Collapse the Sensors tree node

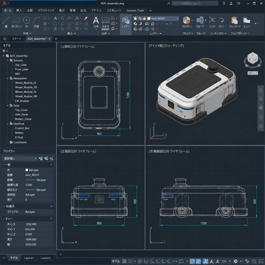[x=8, y=60]
